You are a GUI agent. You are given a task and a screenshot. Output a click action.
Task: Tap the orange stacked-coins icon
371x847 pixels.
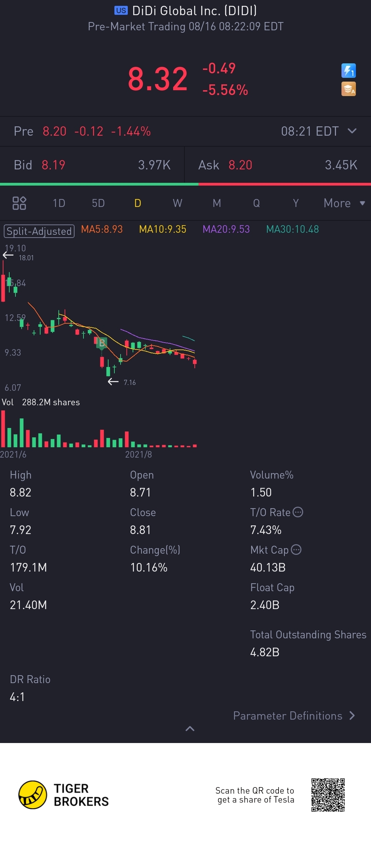(348, 89)
